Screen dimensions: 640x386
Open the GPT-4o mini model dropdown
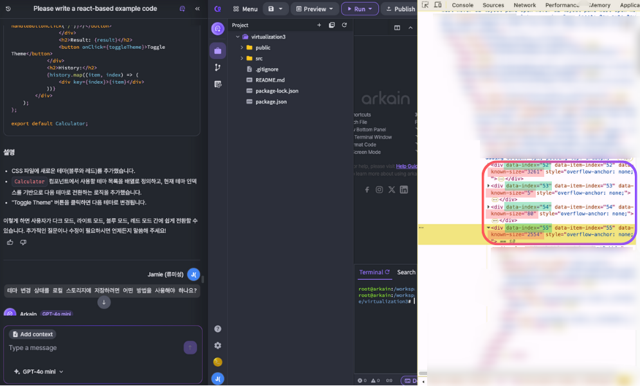coord(39,371)
